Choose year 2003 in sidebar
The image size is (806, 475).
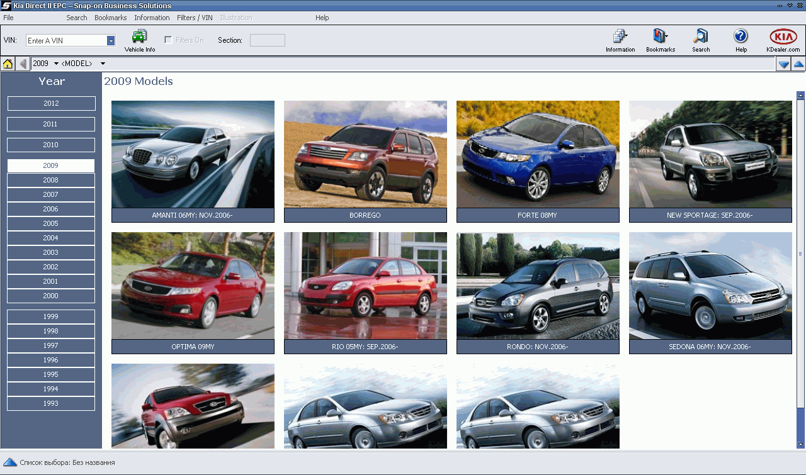point(51,252)
